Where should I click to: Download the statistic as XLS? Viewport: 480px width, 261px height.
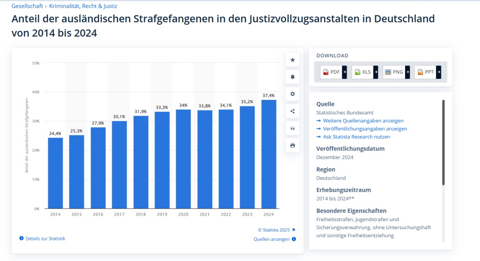tap(362, 72)
